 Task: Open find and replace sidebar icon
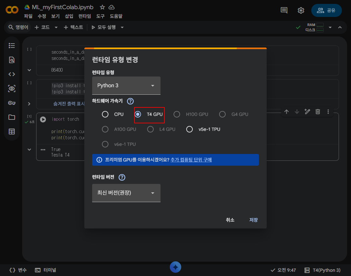click(12, 60)
